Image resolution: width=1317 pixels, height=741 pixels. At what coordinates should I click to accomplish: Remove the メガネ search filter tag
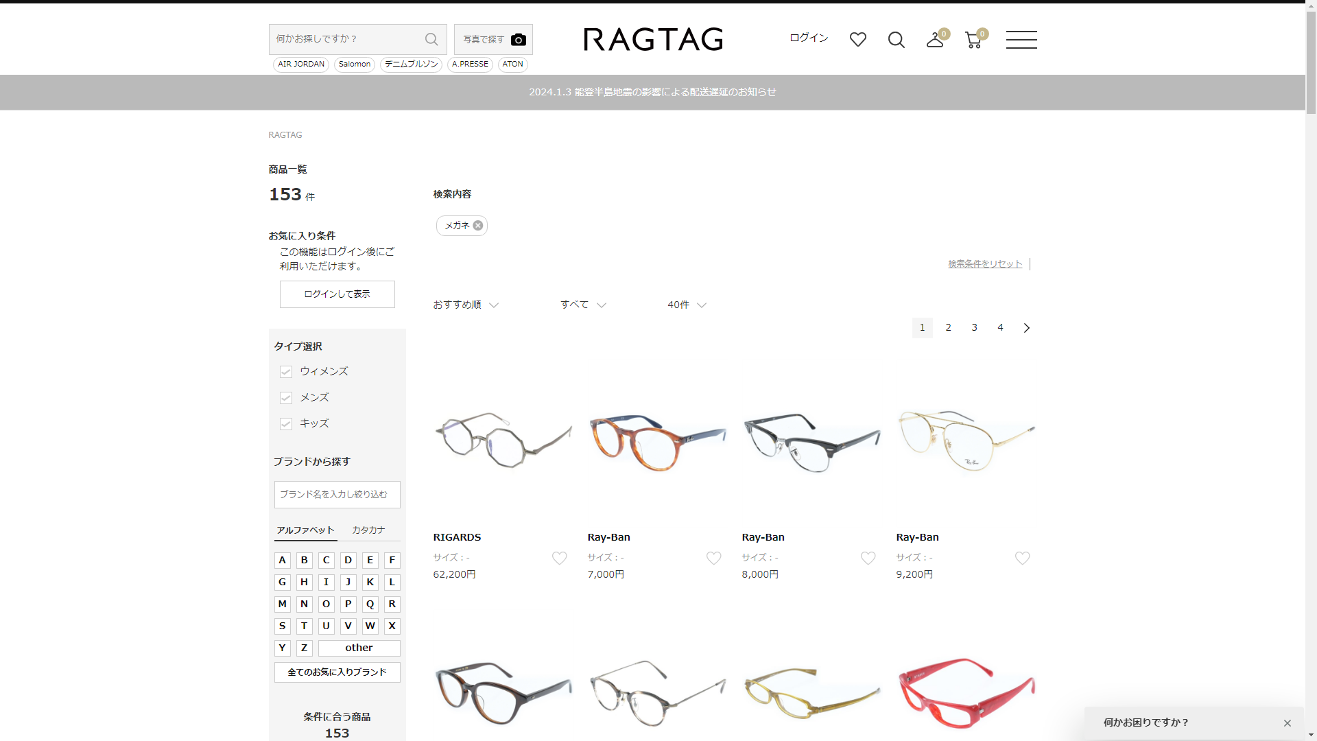[478, 226]
